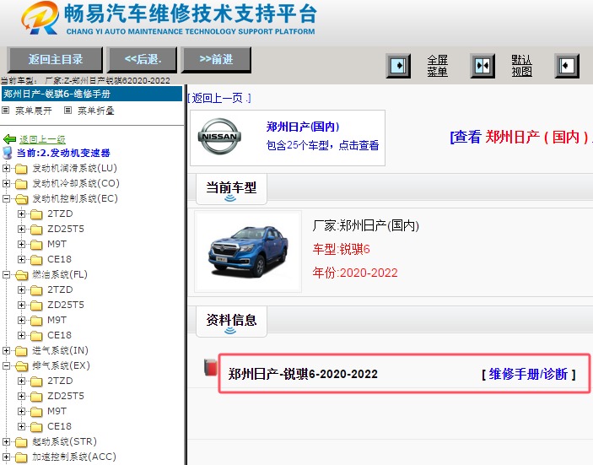This screenshot has height=465, width=593.
Task: Select the 资料信息 section tab
Action: (x=231, y=321)
